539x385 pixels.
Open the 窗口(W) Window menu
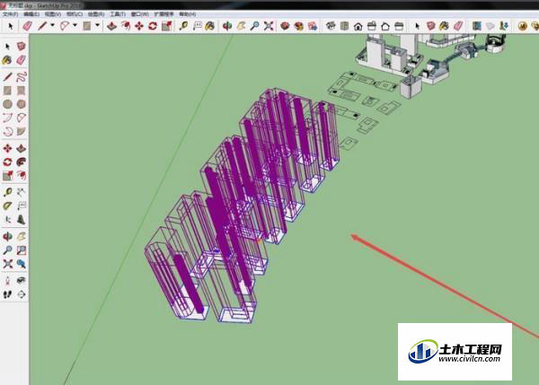139,14
